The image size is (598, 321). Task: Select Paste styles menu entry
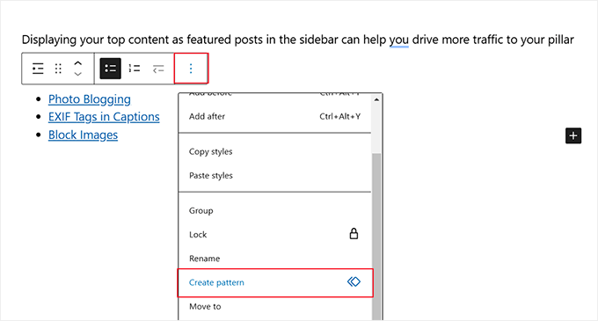tap(274, 176)
